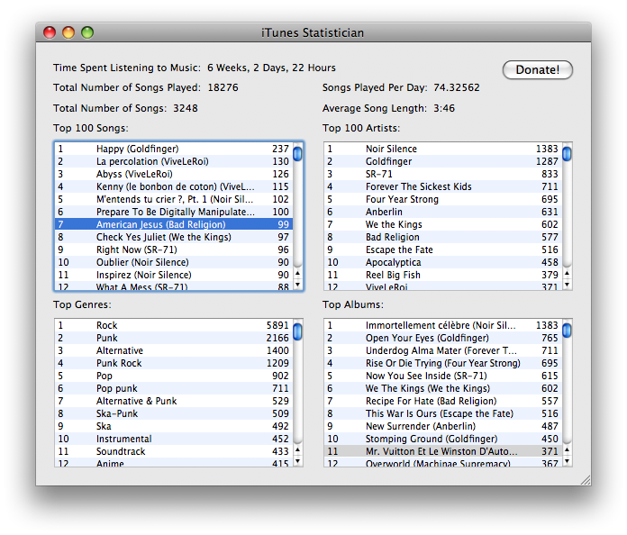Select song La percolation (ViveLeRoi)
627x535 pixels.
pos(174,161)
